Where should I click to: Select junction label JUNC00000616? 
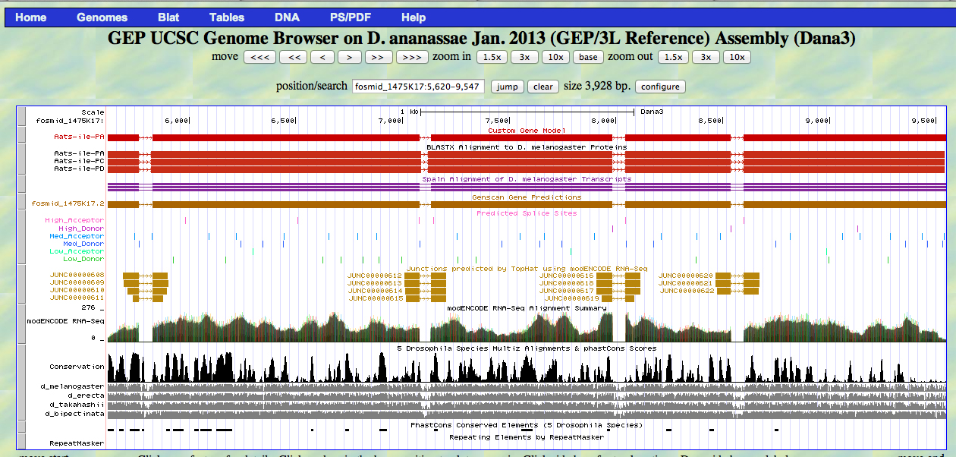566,276
